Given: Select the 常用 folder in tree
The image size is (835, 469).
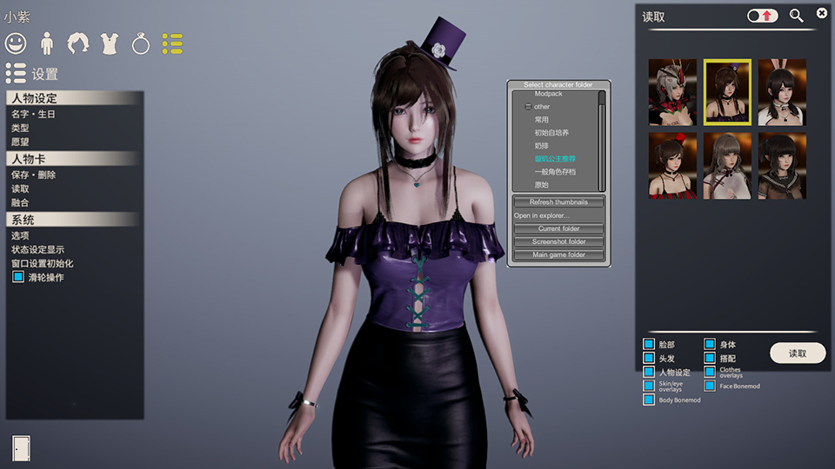Looking at the screenshot, I should click(542, 120).
